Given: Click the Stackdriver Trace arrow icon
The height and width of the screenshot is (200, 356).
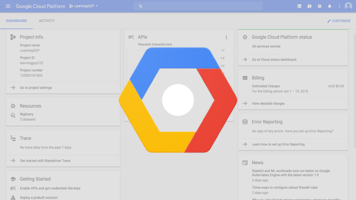Looking at the screenshot, I should coord(13,161).
